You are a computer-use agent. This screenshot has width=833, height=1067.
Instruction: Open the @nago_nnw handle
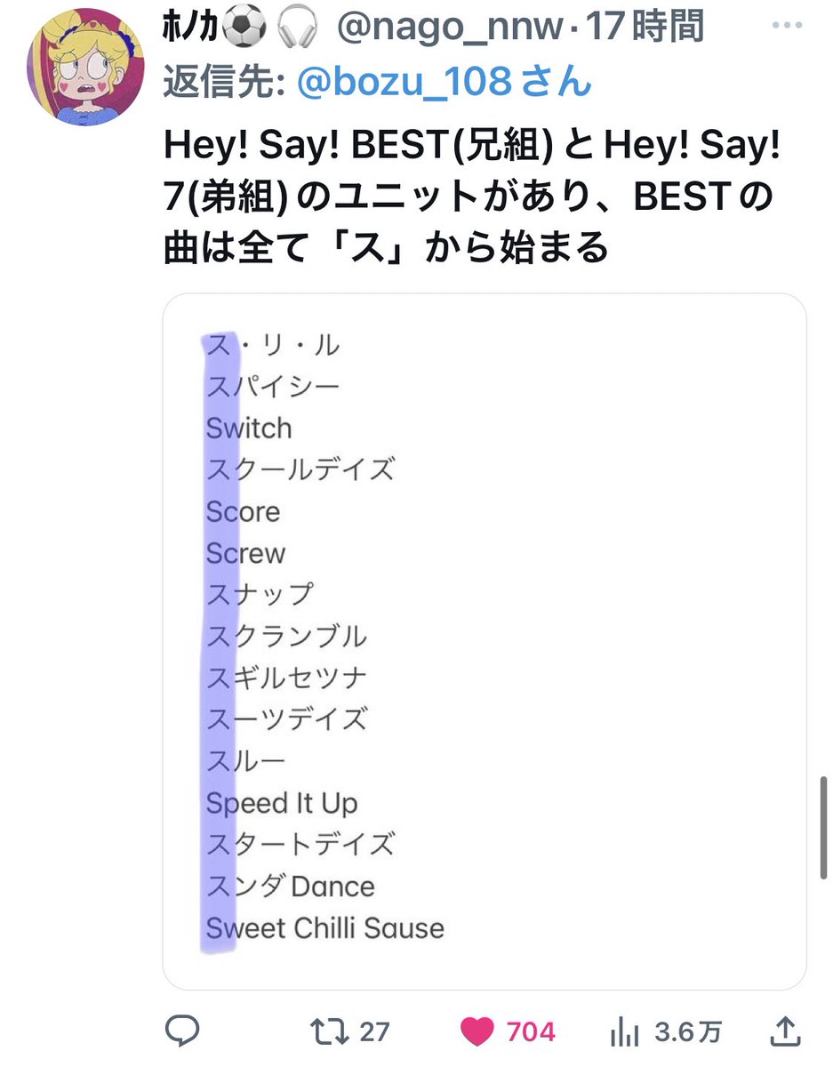[x=450, y=28]
